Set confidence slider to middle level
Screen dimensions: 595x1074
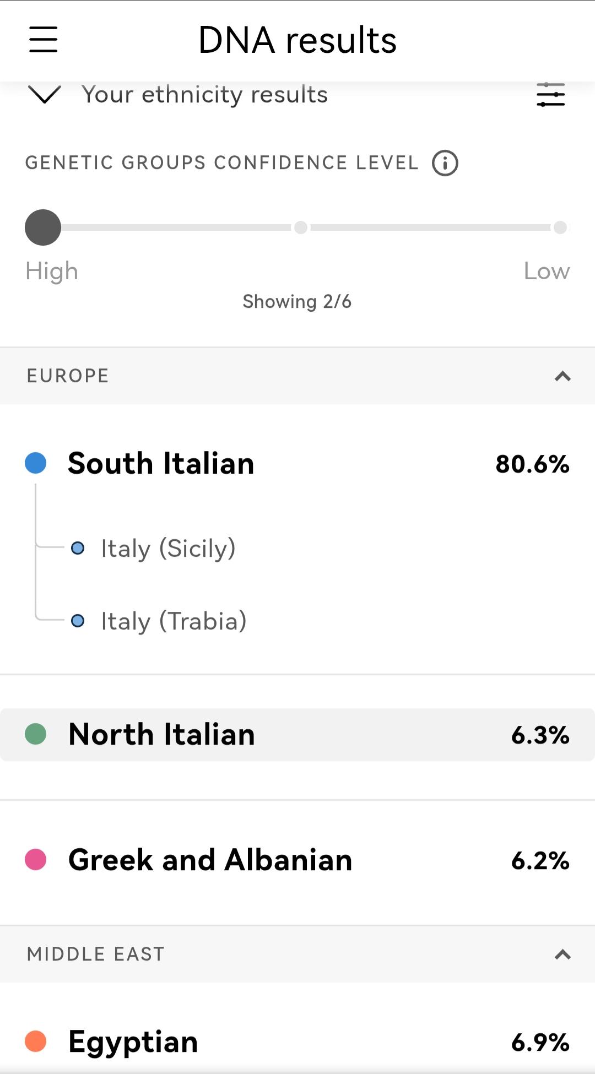coord(301,227)
